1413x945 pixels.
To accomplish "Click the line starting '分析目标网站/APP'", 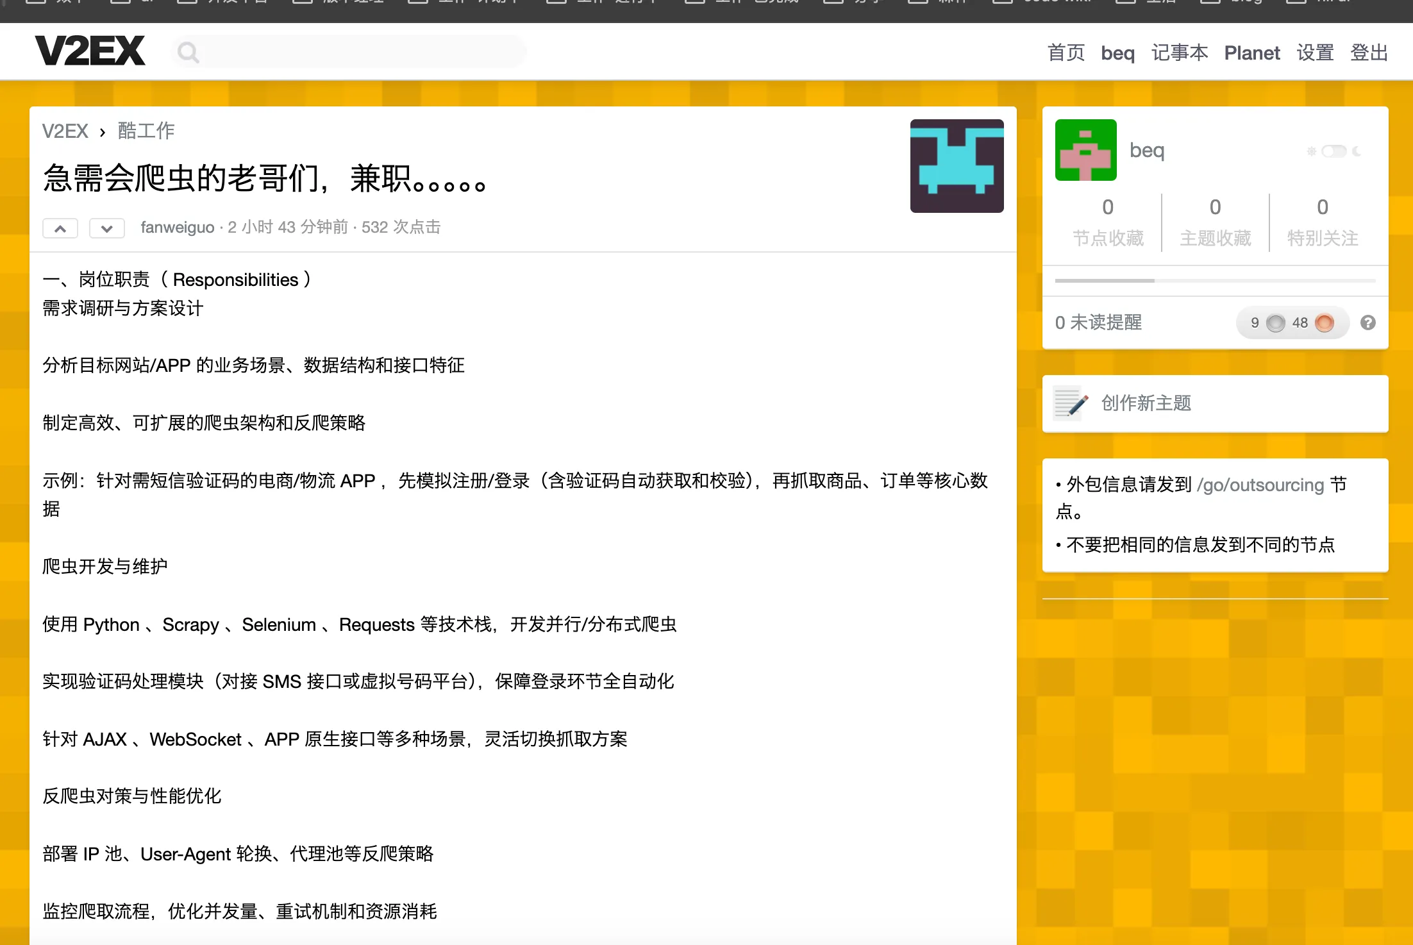I will point(254,365).
